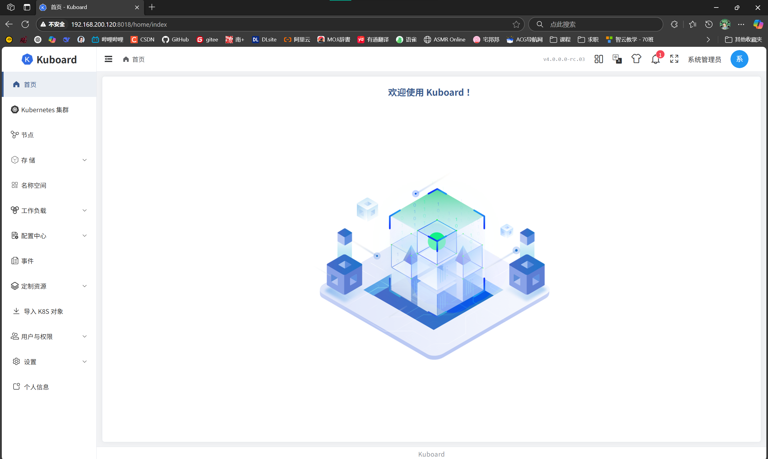768x459 pixels.
Task: Select 首页 in the sidebar
Action: pyautogui.click(x=49, y=84)
